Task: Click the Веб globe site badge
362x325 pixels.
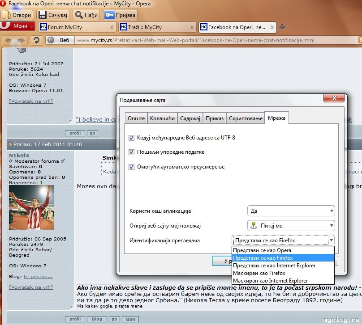Action: [60, 40]
